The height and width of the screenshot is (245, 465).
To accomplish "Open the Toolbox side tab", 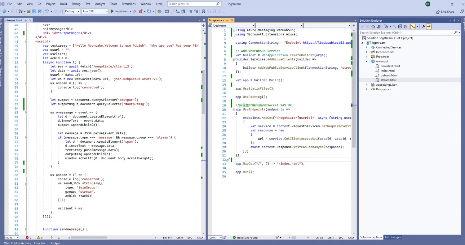I will pyautogui.click(x=1, y=24).
